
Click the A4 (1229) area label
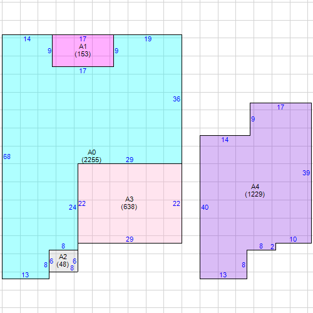point(255,190)
